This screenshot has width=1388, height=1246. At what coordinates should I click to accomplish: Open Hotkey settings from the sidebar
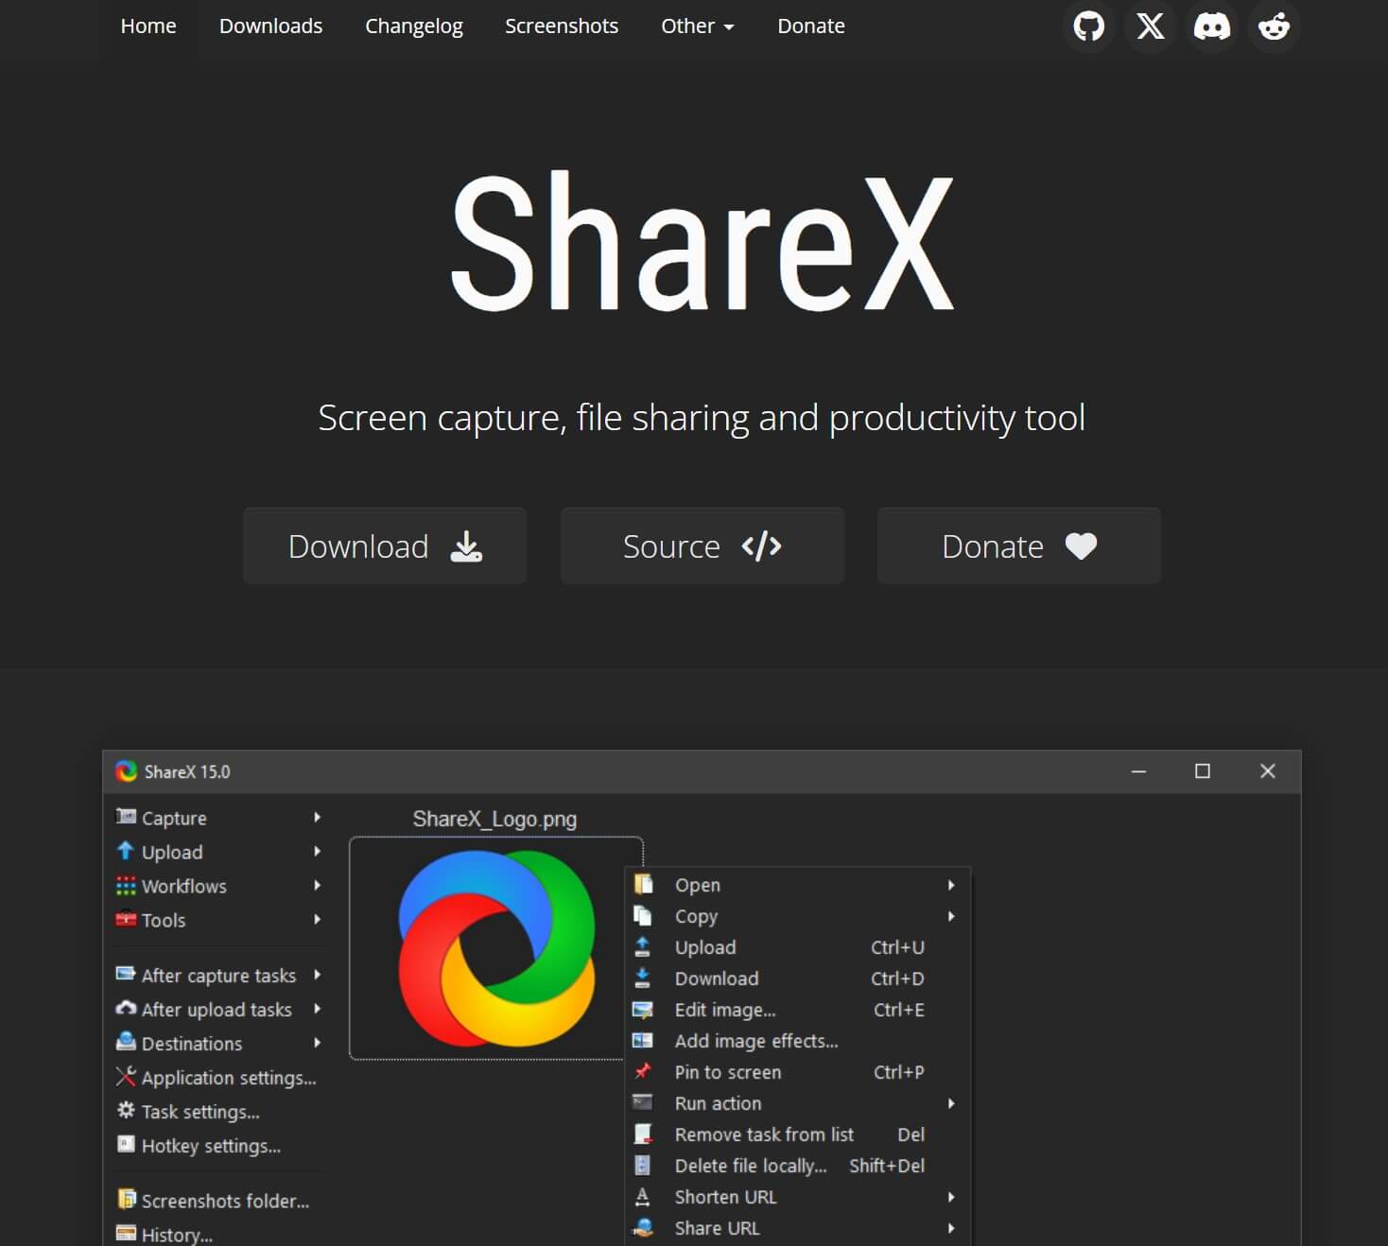pos(210,1145)
